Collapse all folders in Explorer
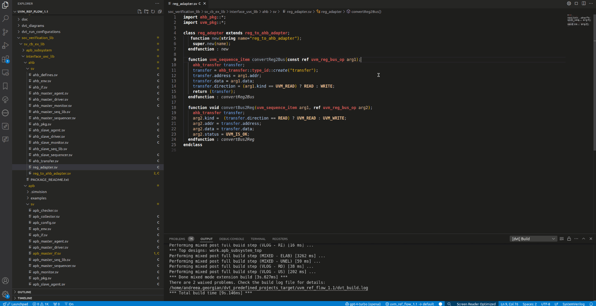This screenshot has width=596, height=306. 160,11
